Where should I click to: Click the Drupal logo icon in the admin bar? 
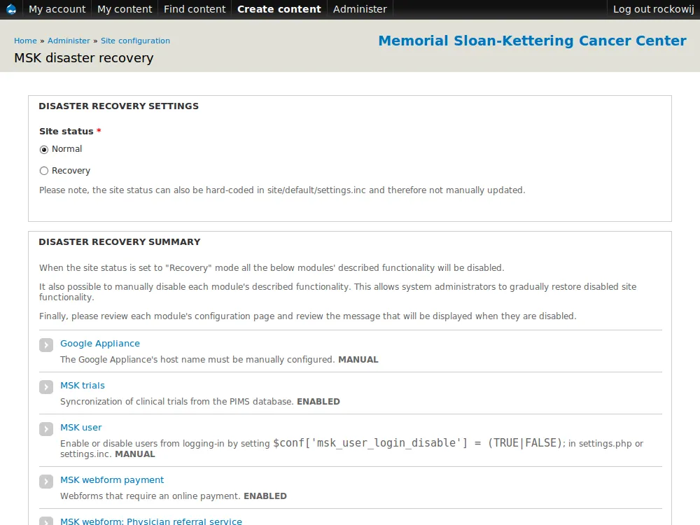[11, 9]
